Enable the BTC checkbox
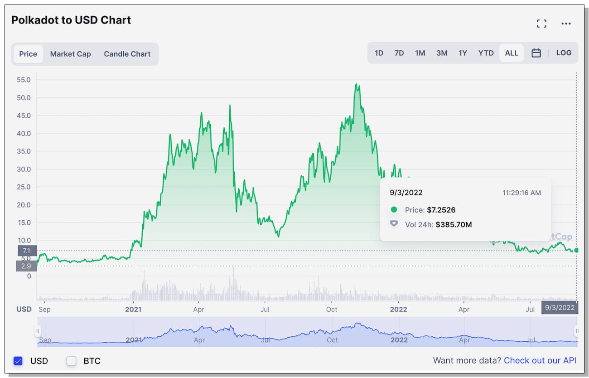589x378 pixels. click(x=71, y=361)
